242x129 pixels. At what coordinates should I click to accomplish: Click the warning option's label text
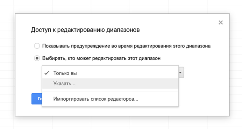pyautogui.click(x=126, y=46)
